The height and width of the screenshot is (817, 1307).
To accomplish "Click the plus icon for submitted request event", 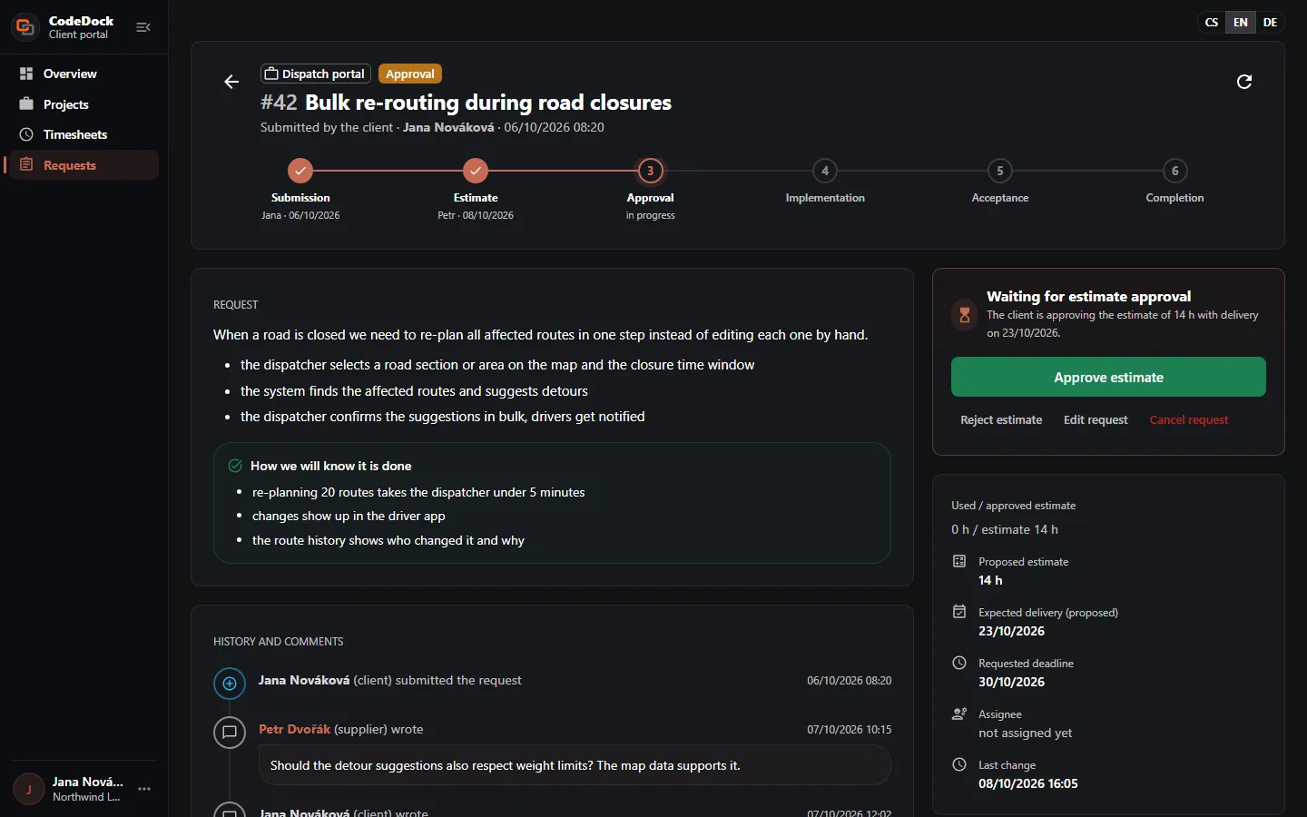I will coord(230,684).
